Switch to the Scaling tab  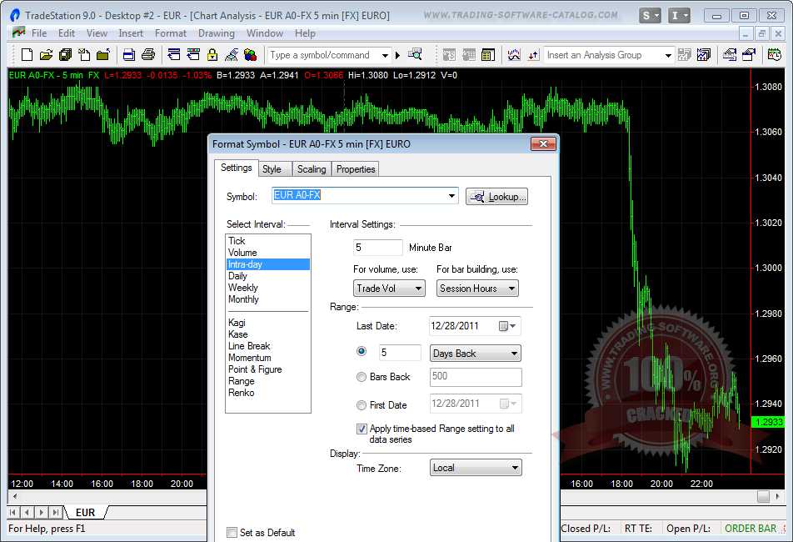312,169
